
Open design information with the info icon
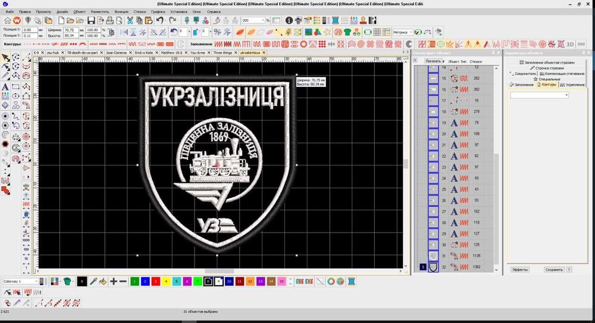(289, 20)
